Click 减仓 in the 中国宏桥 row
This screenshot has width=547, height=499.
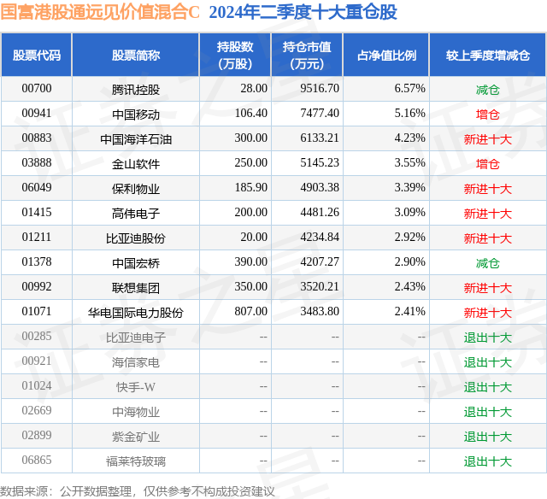488,263
